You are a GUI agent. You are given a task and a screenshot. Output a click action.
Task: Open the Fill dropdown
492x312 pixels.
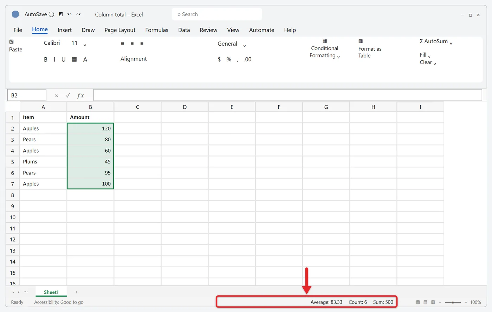point(425,55)
